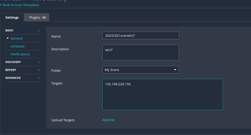The image size is (251, 135).
Task: Open the Plugins tab
Action: tap(35, 18)
